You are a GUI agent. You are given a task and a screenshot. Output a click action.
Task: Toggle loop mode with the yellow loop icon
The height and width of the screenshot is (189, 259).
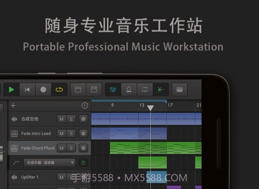point(59,89)
